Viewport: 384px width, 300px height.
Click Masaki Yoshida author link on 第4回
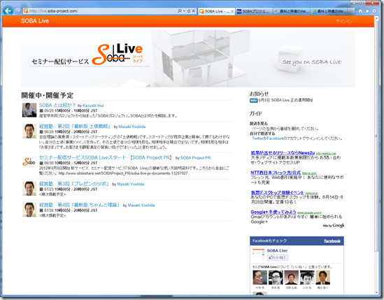(x=141, y=205)
